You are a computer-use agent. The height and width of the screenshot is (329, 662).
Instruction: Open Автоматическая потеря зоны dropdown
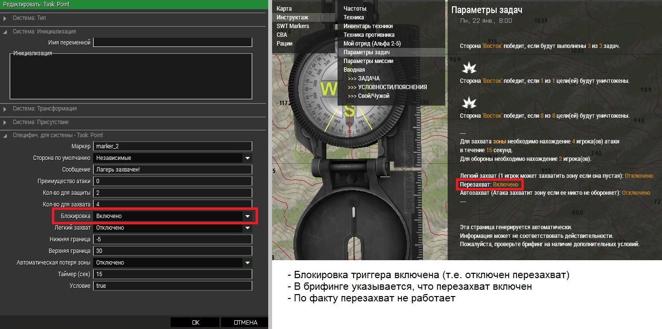(x=247, y=263)
